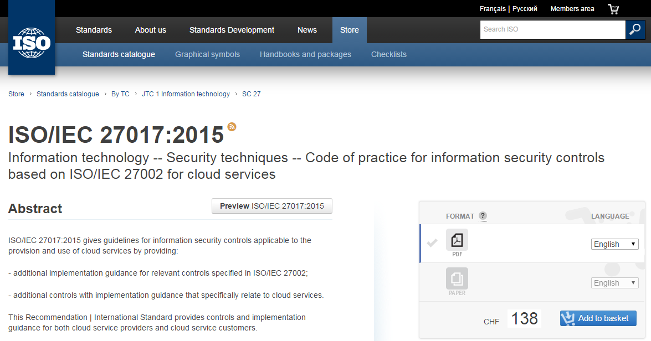
Task: Click Preview ISO/IEC 27017:2015
Action: point(271,205)
